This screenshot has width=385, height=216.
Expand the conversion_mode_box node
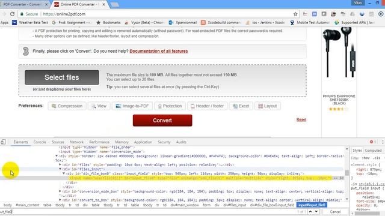point(60,191)
